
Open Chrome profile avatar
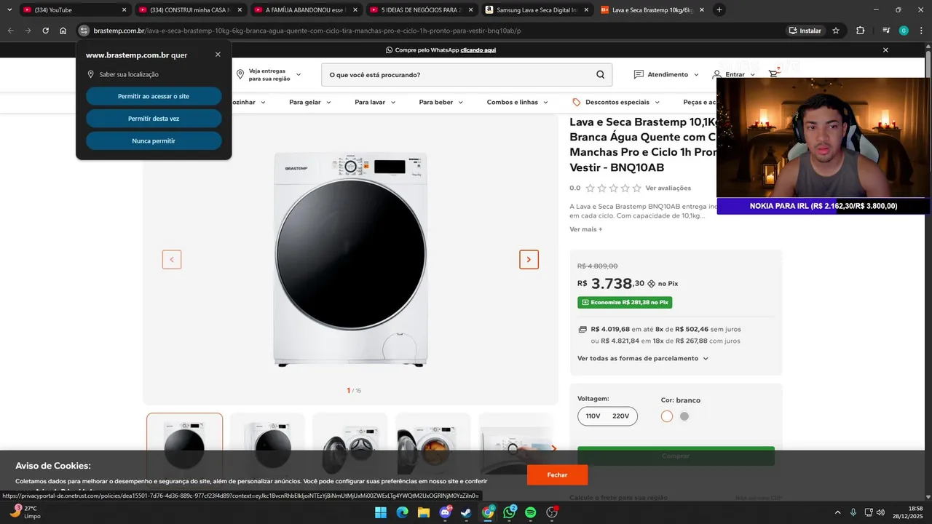pyautogui.click(x=904, y=31)
